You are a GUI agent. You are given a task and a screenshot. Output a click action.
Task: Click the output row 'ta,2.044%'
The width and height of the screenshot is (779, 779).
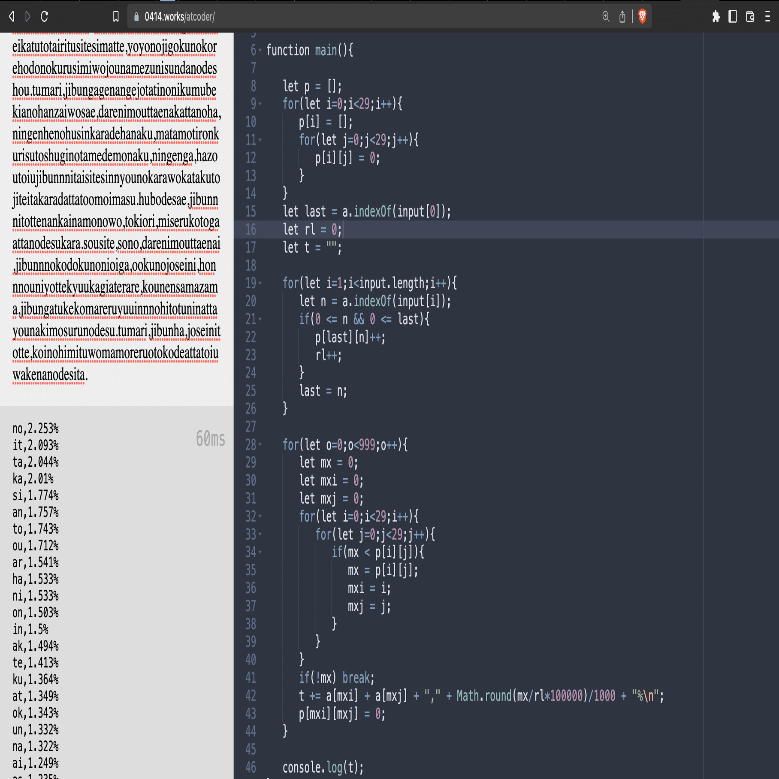pyautogui.click(x=36, y=462)
